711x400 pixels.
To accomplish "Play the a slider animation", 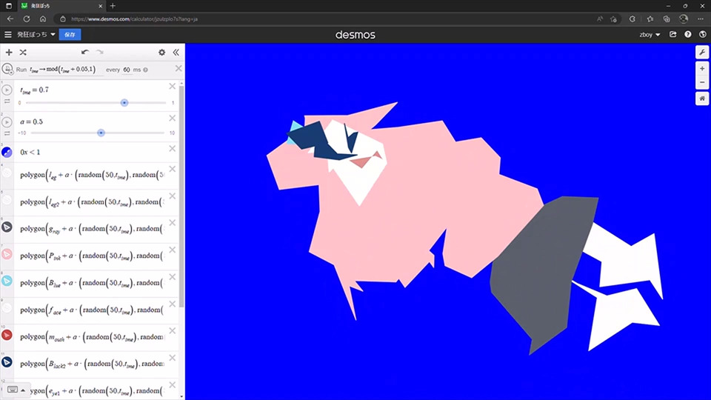I will (x=7, y=122).
